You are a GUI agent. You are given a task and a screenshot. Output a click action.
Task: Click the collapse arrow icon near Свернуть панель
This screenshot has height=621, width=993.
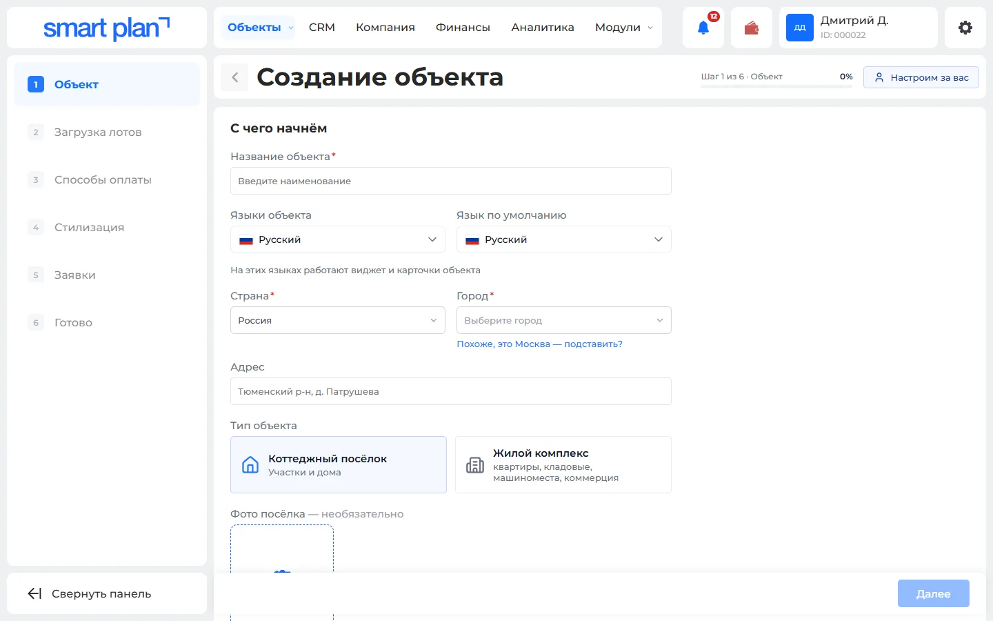coord(34,593)
